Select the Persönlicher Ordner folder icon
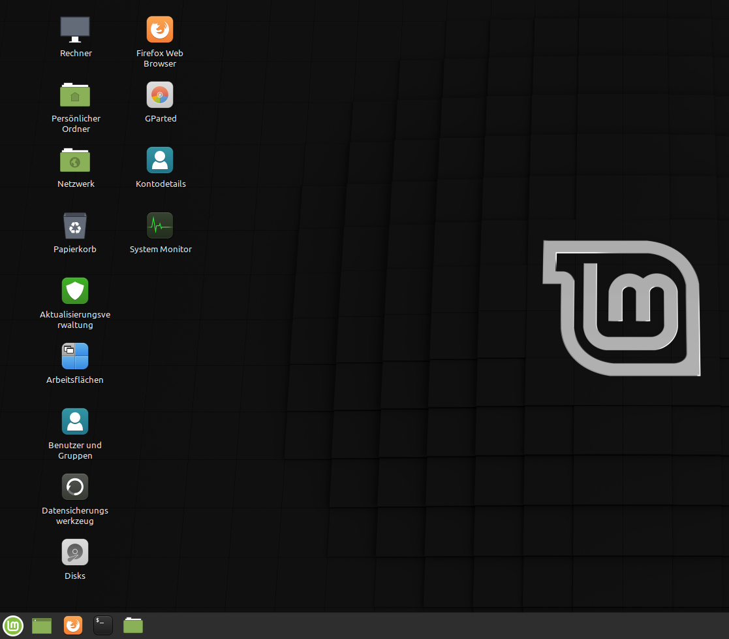The image size is (729, 639). click(x=75, y=95)
